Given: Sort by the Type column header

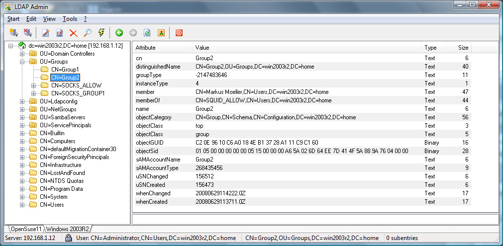Looking at the screenshot, I should (x=433, y=48).
